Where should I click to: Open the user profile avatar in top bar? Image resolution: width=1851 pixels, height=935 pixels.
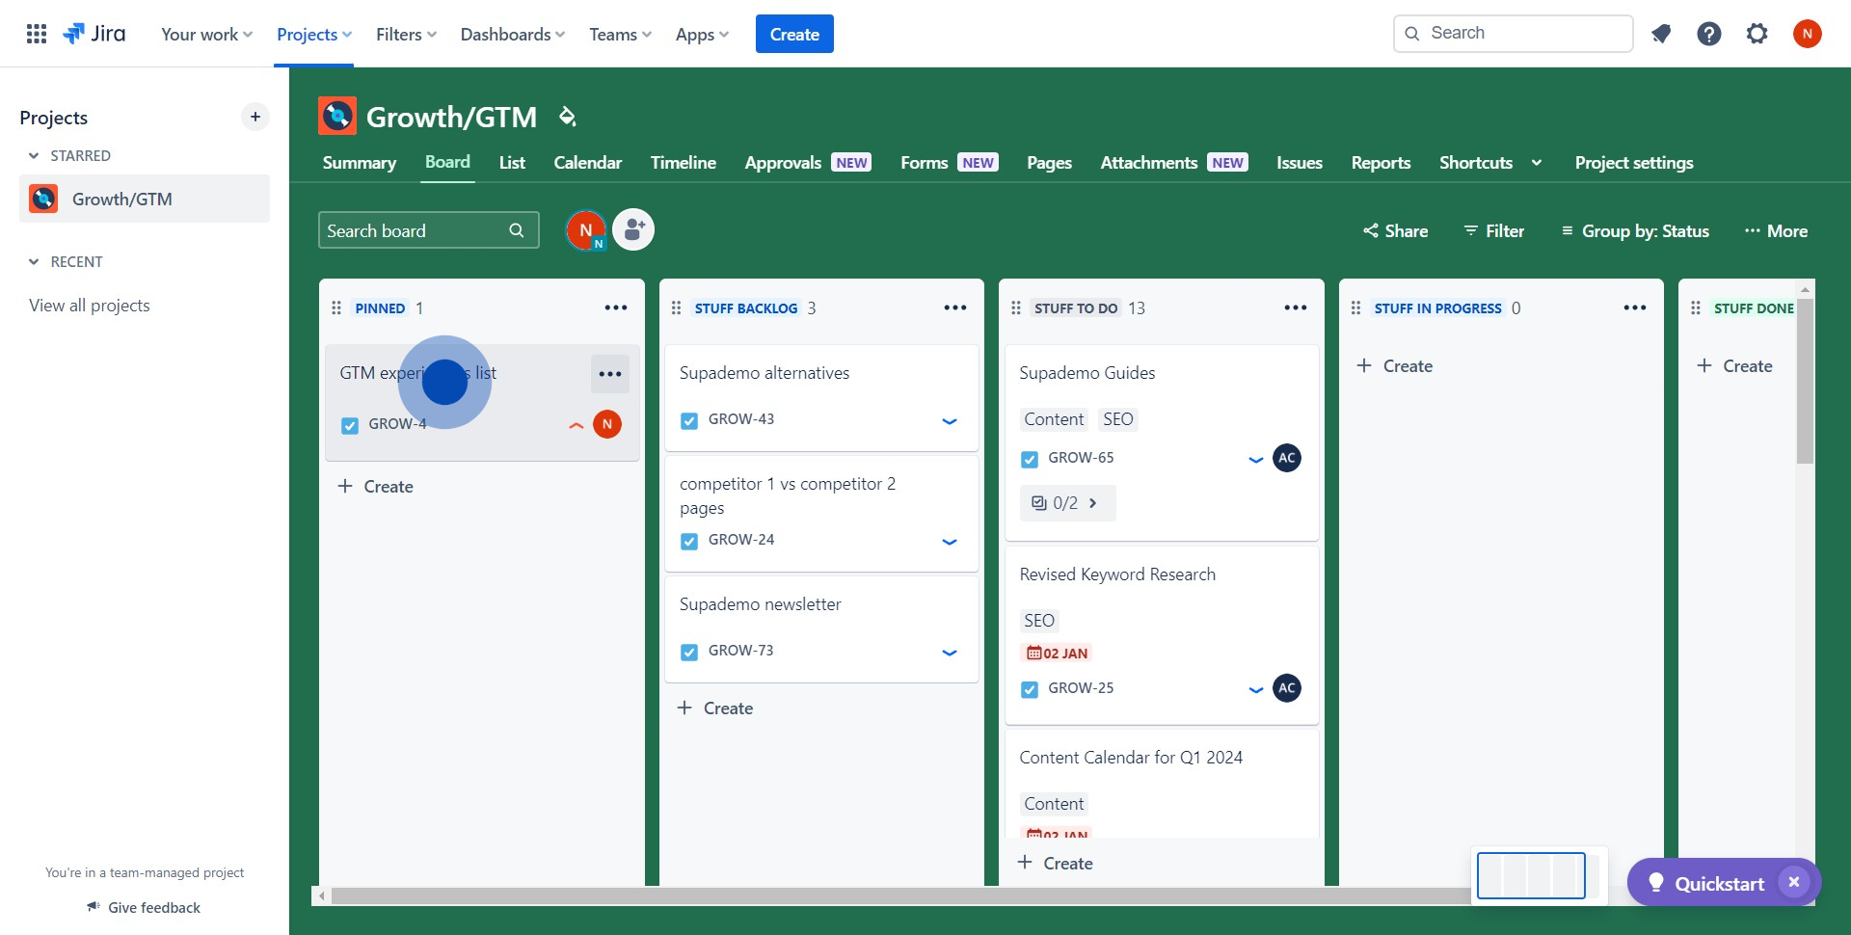point(1808,34)
